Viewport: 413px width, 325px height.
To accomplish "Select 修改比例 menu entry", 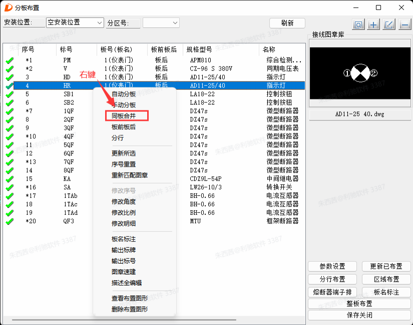I will tap(124, 212).
